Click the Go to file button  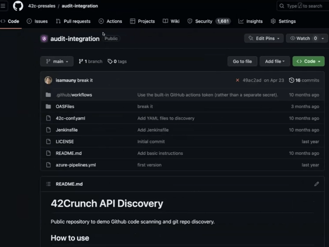pos(242,61)
